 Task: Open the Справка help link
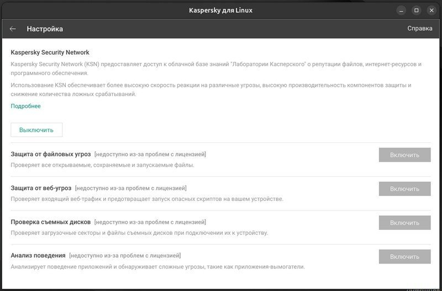click(419, 29)
